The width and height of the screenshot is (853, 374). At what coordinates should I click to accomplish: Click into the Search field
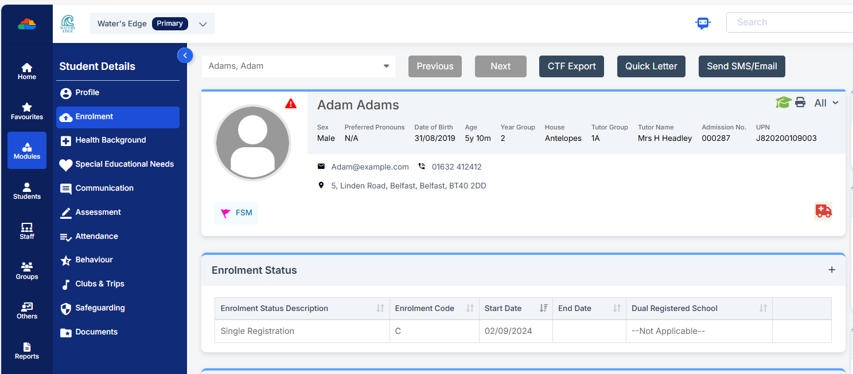pos(789,22)
